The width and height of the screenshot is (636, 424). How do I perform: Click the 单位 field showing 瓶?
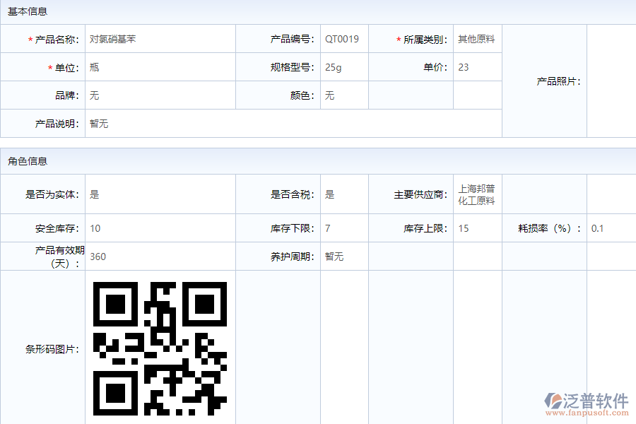[x=95, y=66]
